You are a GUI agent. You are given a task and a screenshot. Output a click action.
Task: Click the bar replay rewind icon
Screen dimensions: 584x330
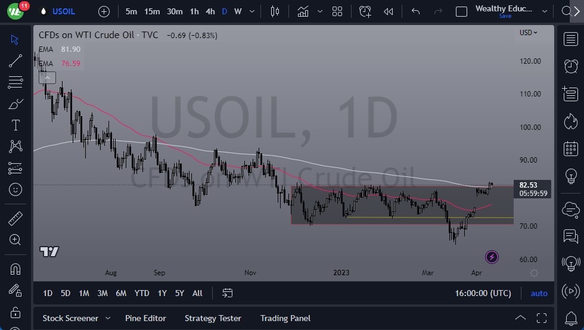click(389, 11)
